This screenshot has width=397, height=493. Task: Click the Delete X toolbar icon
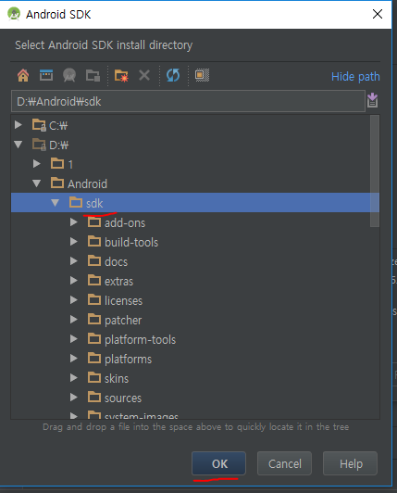pos(144,75)
